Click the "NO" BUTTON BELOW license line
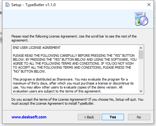This screenshot has height=126, width=156. click(29, 71)
